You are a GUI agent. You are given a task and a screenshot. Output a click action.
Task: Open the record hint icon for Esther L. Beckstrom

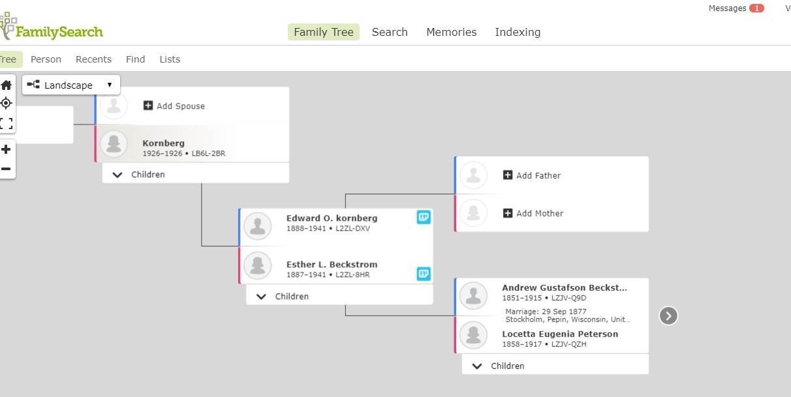(x=424, y=274)
